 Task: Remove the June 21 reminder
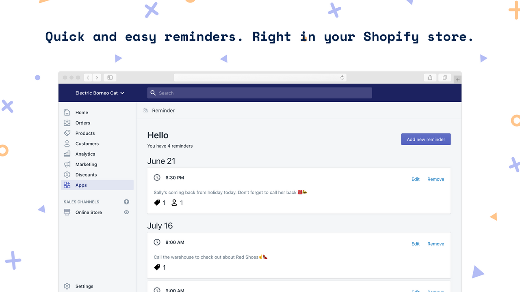coord(435,179)
